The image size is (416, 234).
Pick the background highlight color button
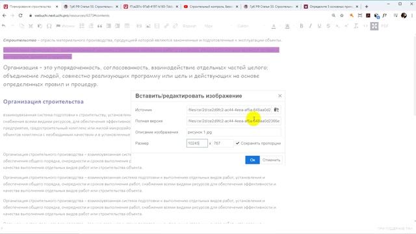[x=287, y=26]
